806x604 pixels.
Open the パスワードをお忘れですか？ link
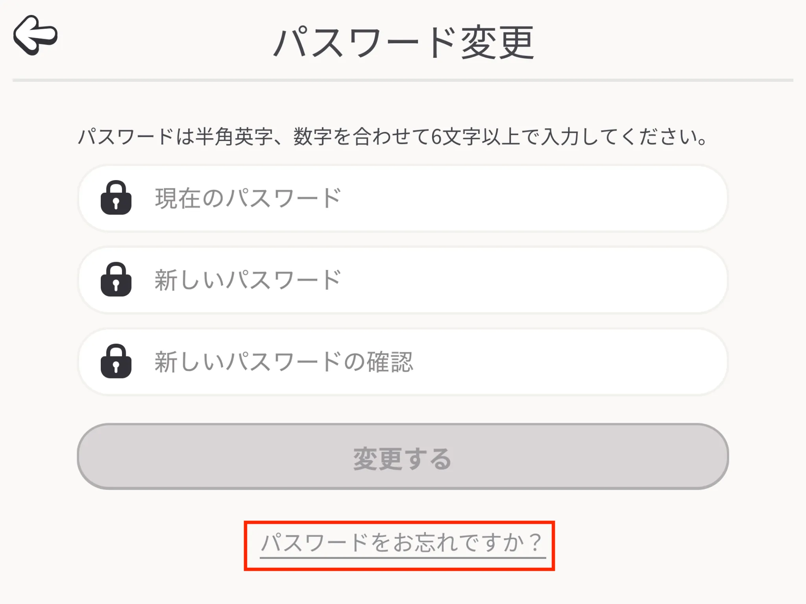[x=403, y=543]
